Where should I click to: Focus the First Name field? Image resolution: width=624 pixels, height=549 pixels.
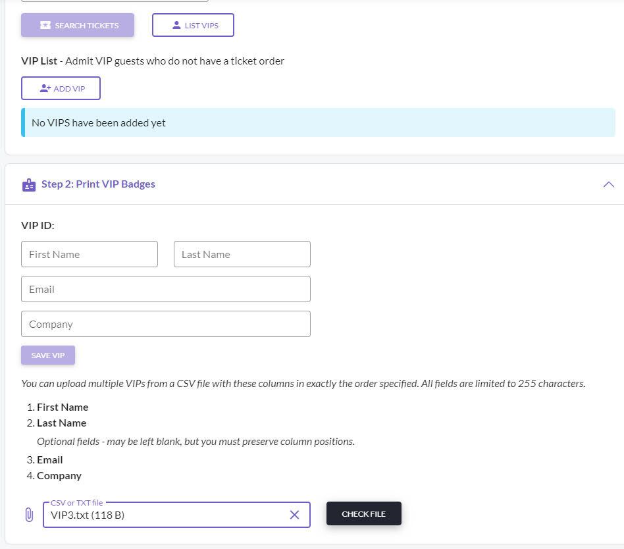[x=90, y=254]
